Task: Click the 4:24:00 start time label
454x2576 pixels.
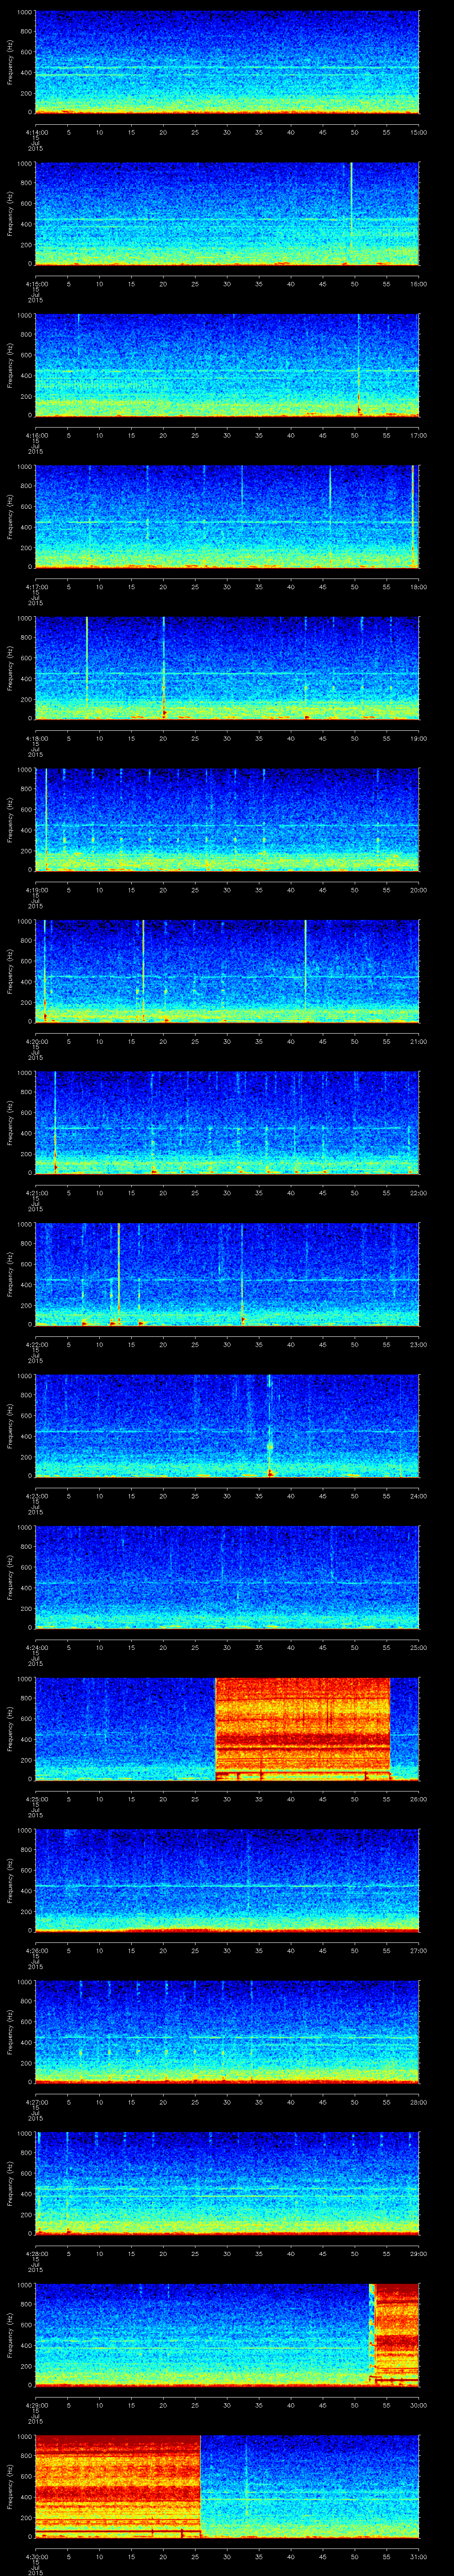Action: pos(36,1647)
